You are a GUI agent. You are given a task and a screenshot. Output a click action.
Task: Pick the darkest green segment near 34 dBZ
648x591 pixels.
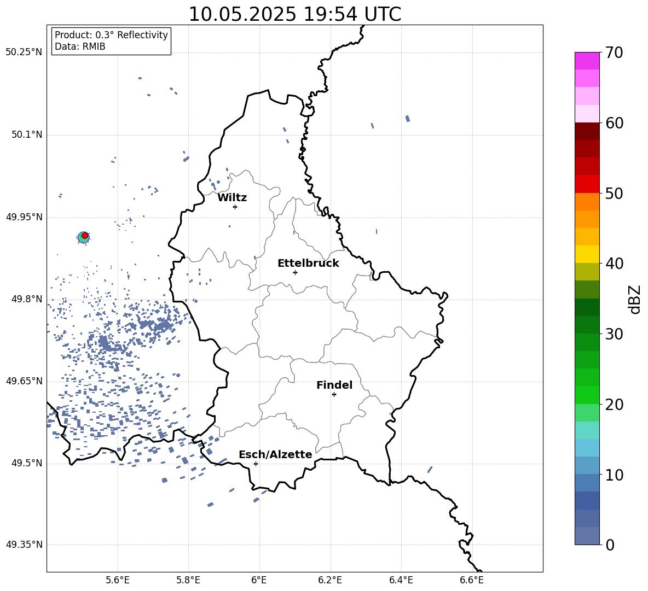pyautogui.click(x=587, y=307)
